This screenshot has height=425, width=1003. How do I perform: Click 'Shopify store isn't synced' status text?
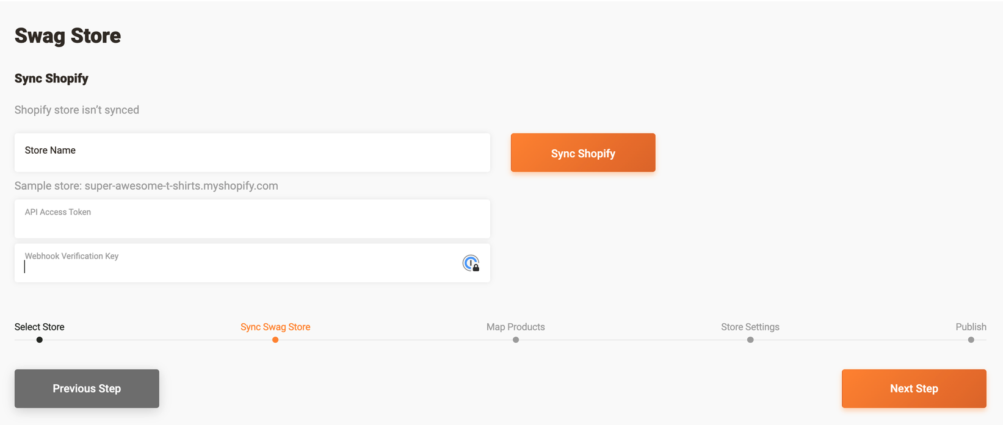(x=77, y=110)
